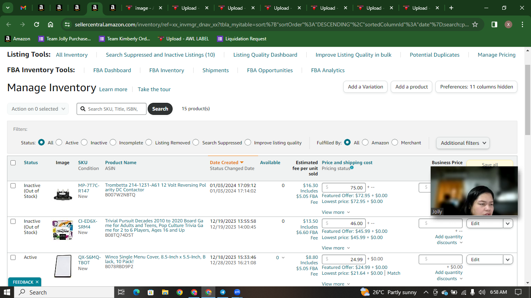
Task: Open the Liquidation Request bookmark
Action: tap(242, 39)
